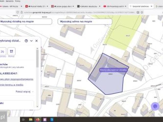Open File Explorer from the taskbar
Viewport: 163px width, 122px height.
31,119
